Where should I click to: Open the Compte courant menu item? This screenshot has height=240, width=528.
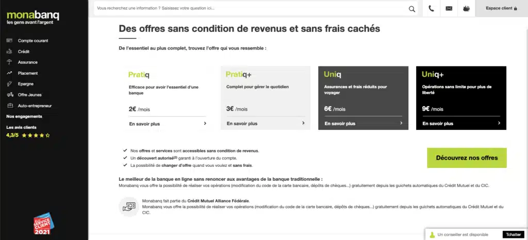pyautogui.click(x=33, y=41)
